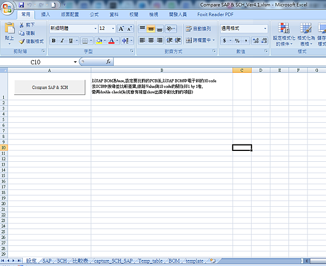Decrease cell indent
Image resolution: width=326 pixels, height=266 pixels.
[x=169, y=40]
